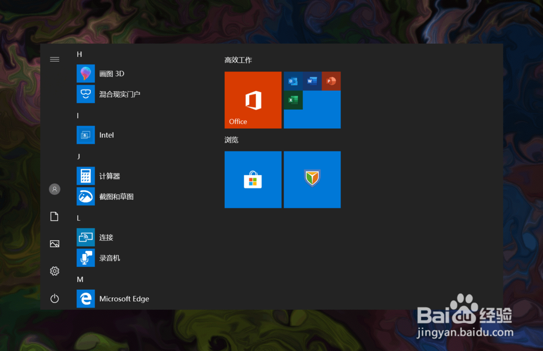Jump via the L letter header
This screenshot has width=543, height=351.
(79, 218)
